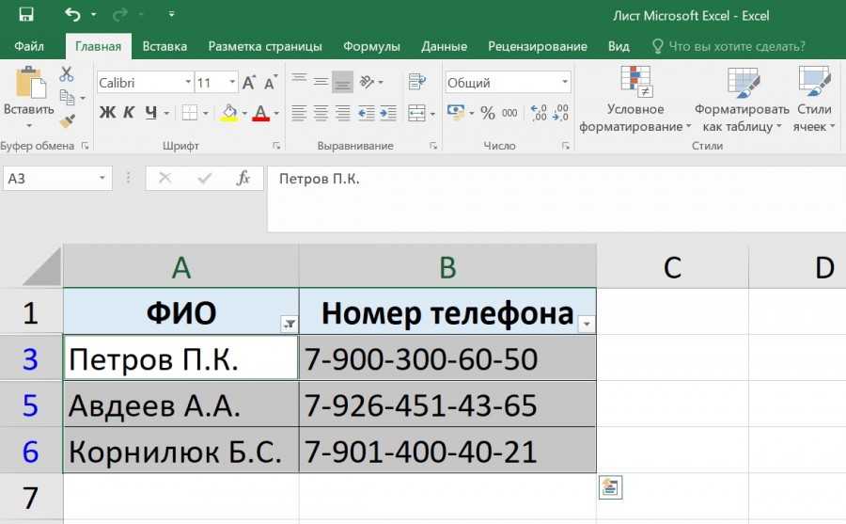
Task: Apply Percent Style format
Action: tap(487, 113)
